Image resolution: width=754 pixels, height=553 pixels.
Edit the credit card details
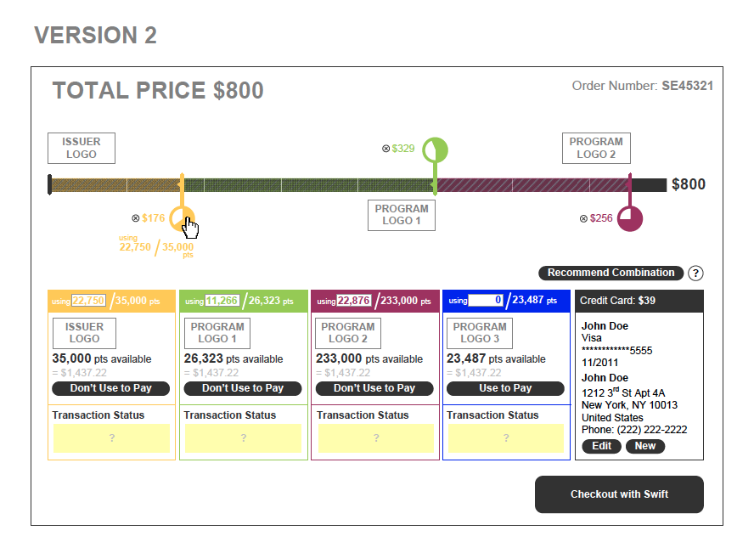[601, 446]
